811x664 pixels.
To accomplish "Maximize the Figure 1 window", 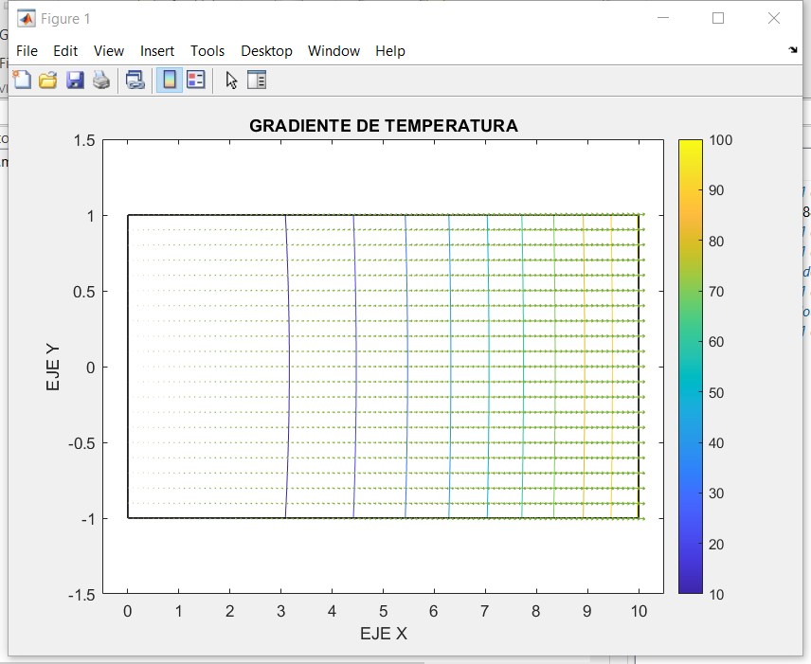I will 718,18.
